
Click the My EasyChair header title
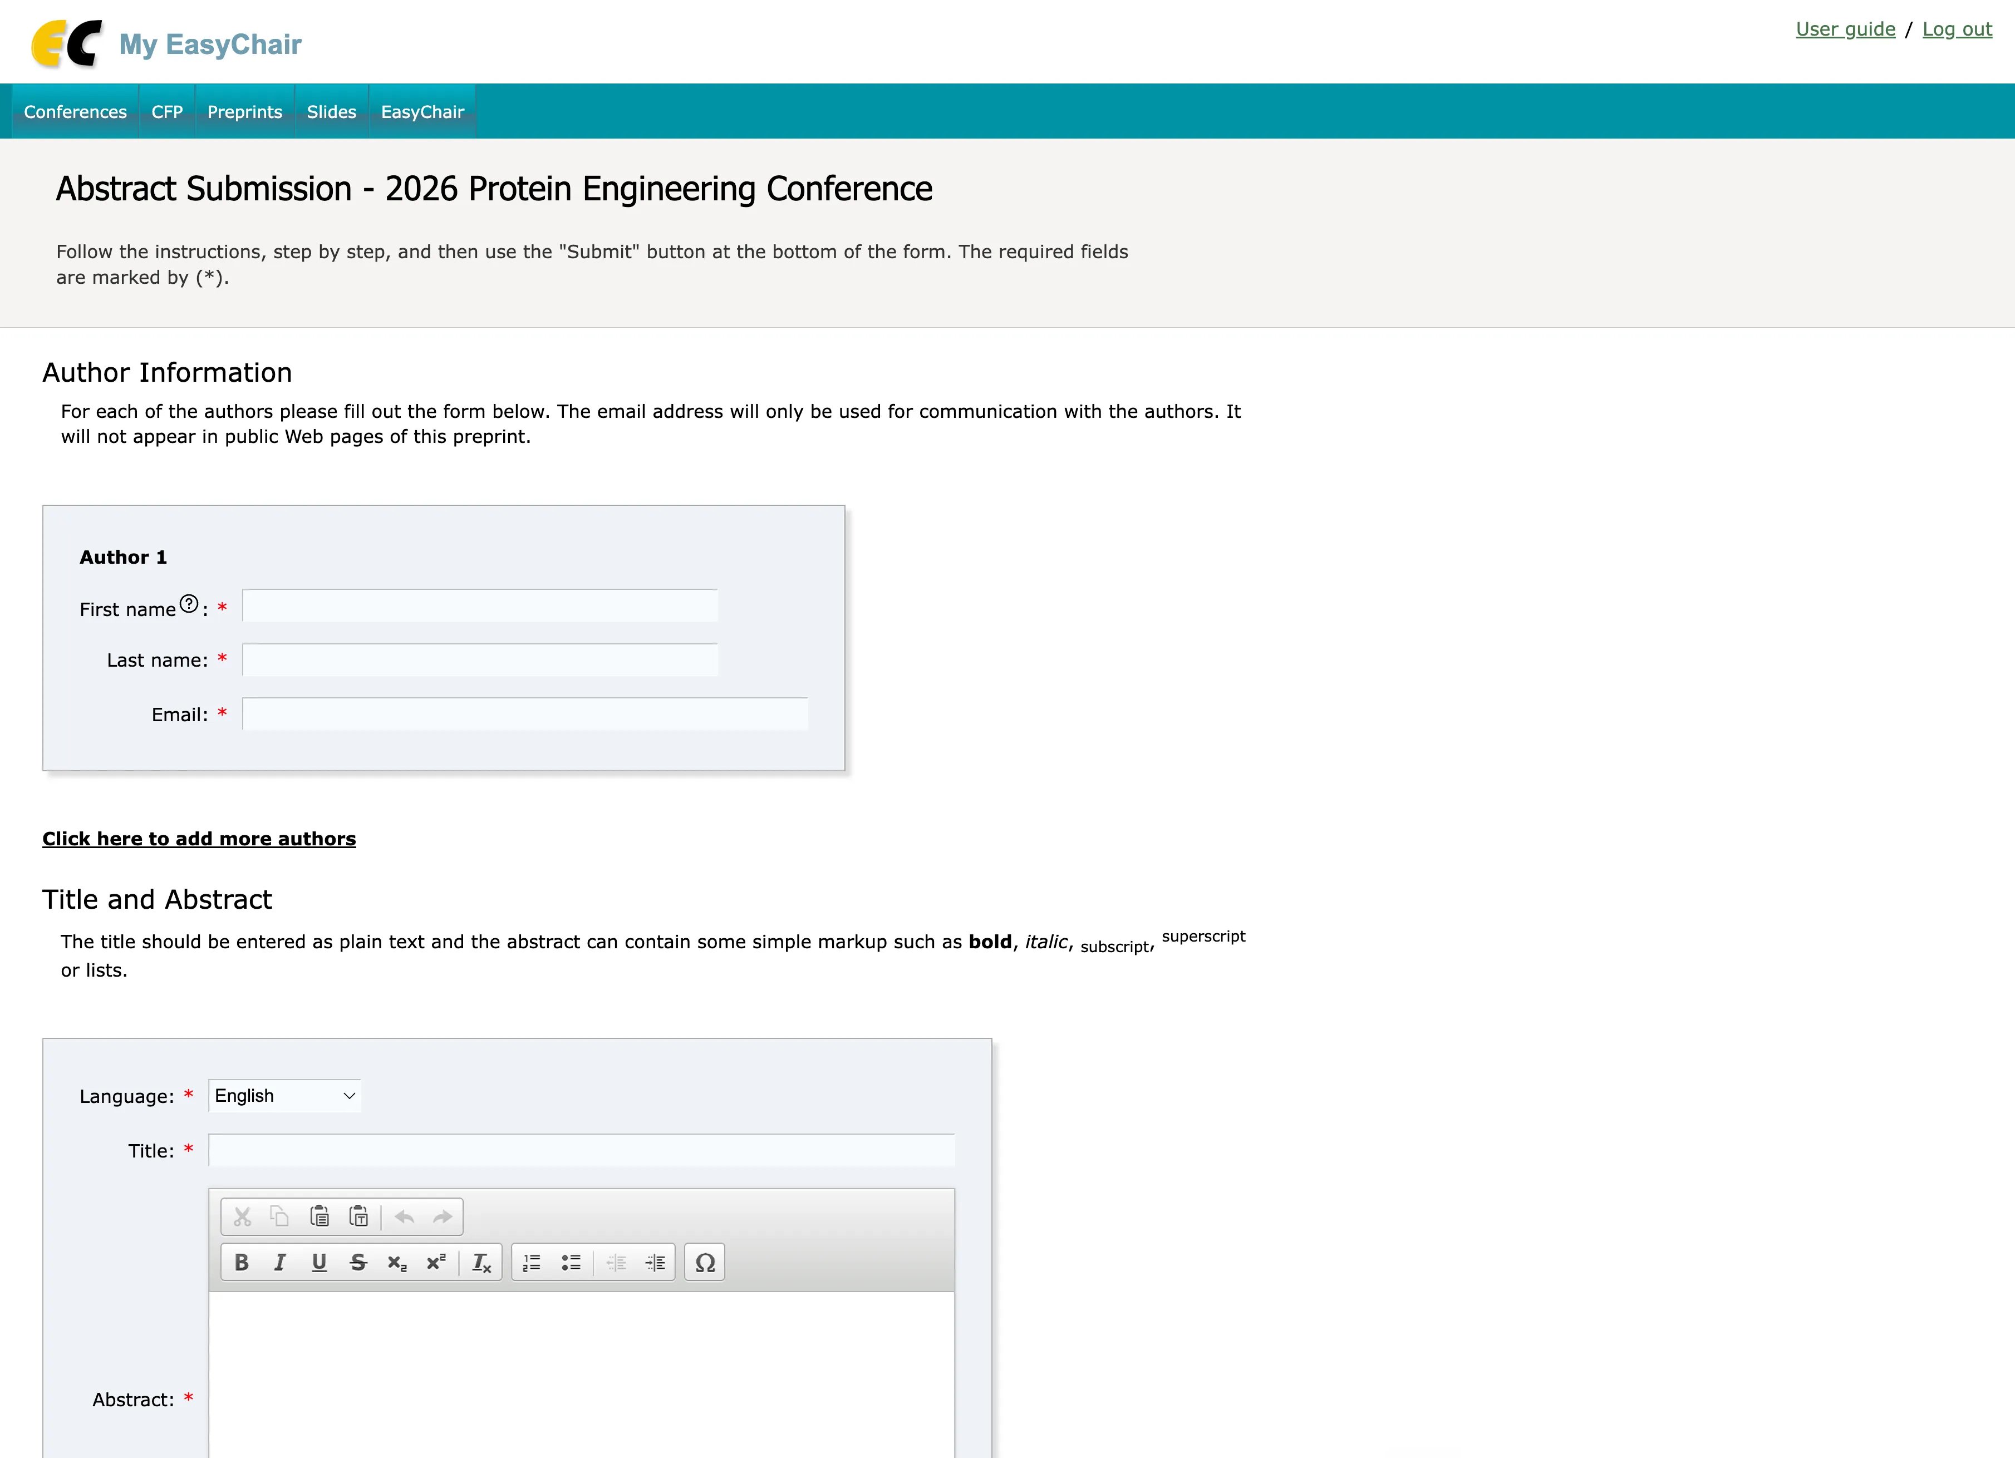[x=210, y=45]
